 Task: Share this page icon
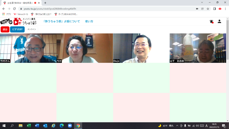(203, 9)
